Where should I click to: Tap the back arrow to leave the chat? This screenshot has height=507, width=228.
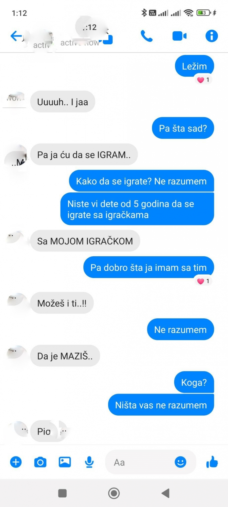[x=16, y=36]
